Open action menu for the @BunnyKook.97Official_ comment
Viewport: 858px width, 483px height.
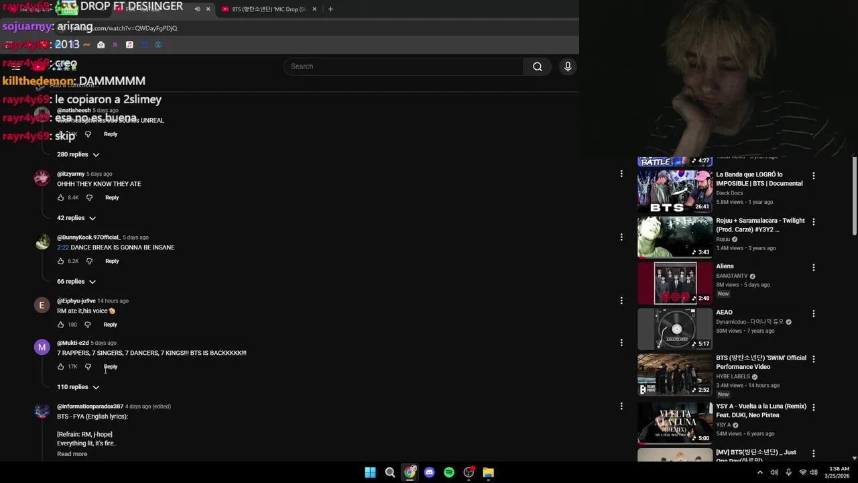click(621, 237)
